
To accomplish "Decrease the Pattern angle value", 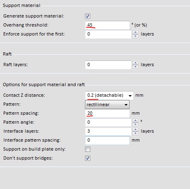I will 135,124.
